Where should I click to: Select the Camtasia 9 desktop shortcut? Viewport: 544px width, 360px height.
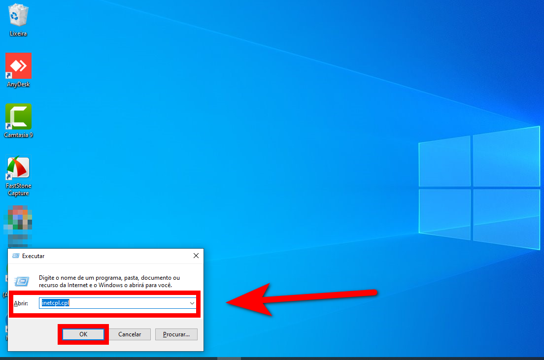pyautogui.click(x=18, y=117)
